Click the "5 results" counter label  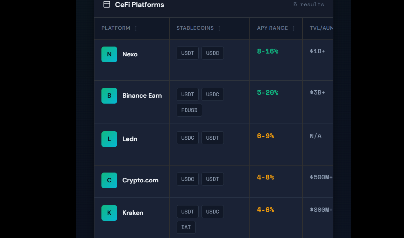coord(309,5)
